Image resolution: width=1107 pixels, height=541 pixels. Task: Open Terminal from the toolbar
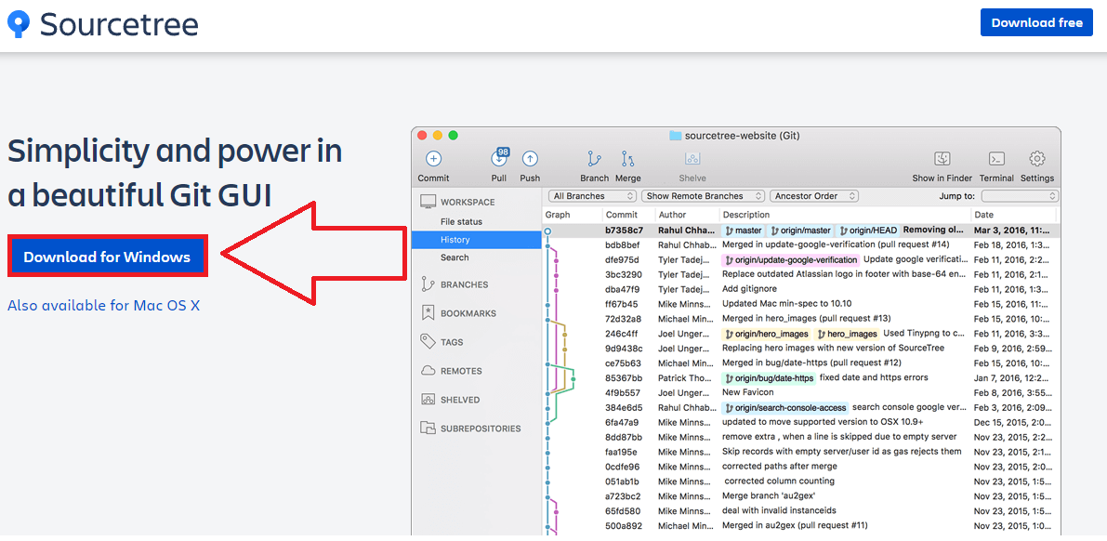point(997,159)
